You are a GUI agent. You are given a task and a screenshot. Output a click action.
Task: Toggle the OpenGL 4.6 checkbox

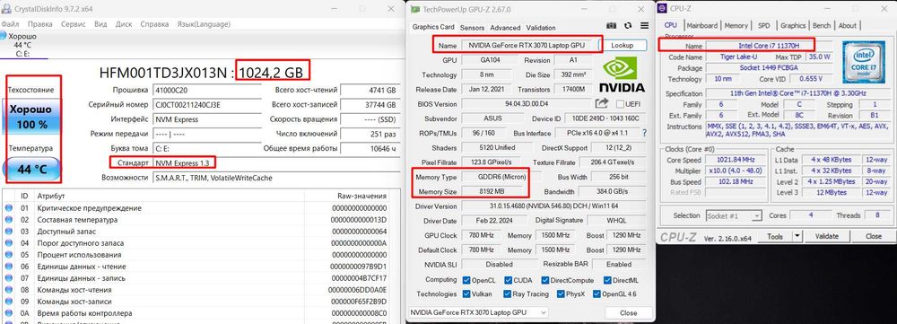coord(597,293)
